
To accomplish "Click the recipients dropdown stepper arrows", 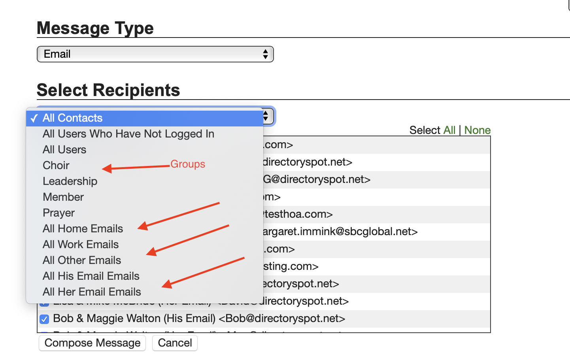I will [x=266, y=116].
